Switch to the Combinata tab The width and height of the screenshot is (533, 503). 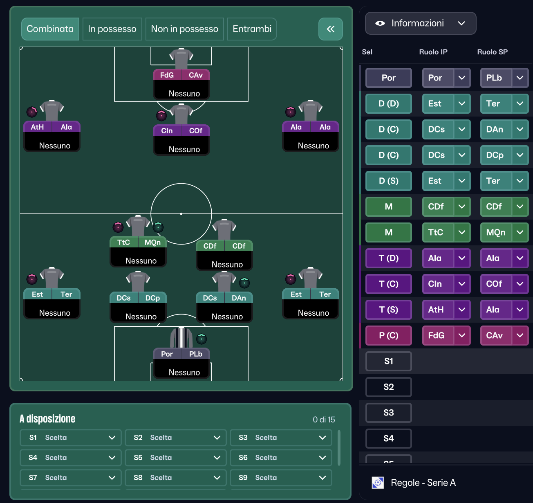tap(50, 29)
